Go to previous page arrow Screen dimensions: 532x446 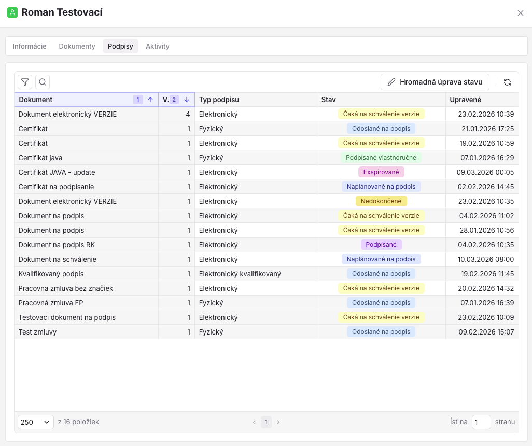click(x=254, y=422)
